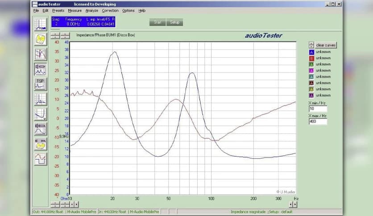Screen dimensions: 373x216
Task: Select teal curve marker
Action: point(311,77)
